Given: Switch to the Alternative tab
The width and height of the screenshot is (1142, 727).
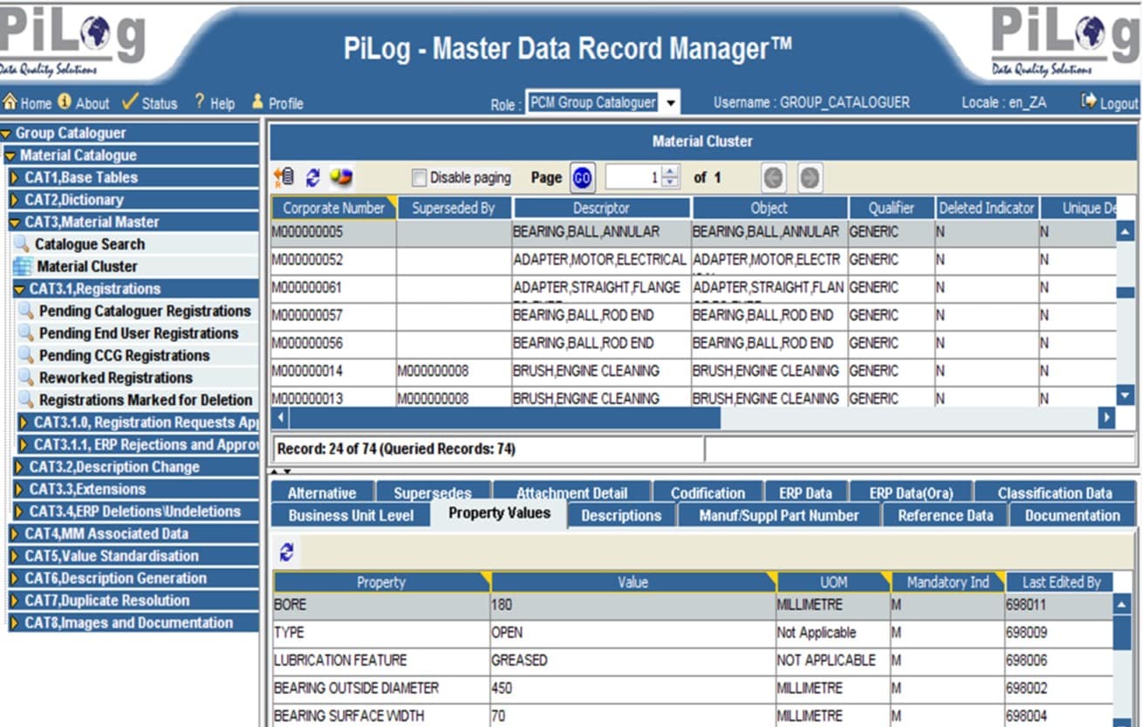Looking at the screenshot, I should [322, 492].
